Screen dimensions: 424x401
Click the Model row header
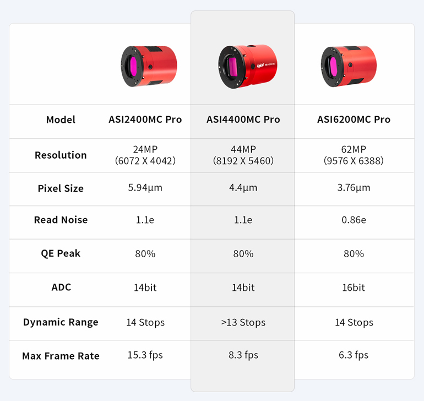(61, 120)
